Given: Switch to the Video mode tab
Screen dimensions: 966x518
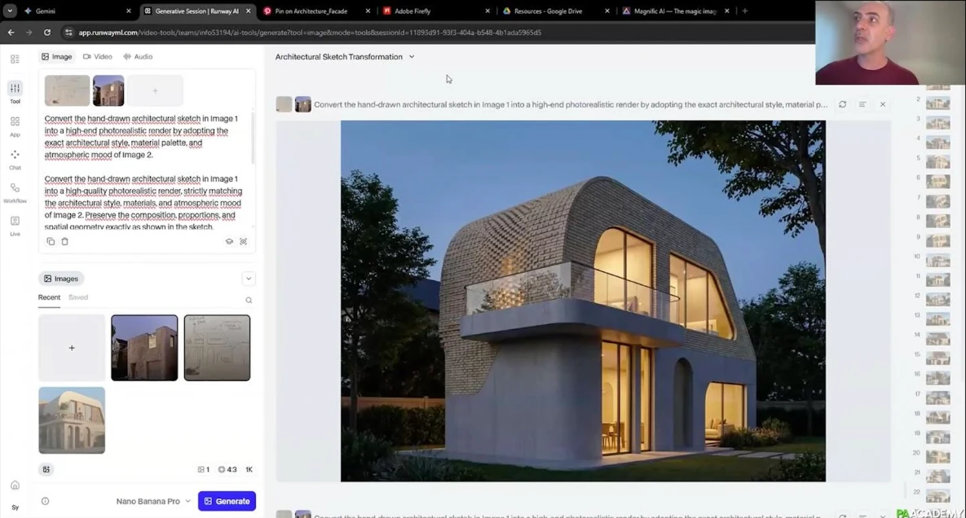Looking at the screenshot, I should click(97, 57).
